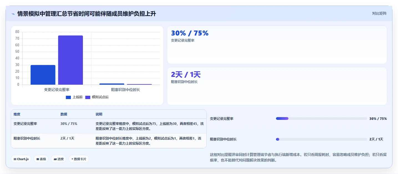Click 30% / 75% value after progress bar
This screenshot has height=174, width=398.
point(378,119)
